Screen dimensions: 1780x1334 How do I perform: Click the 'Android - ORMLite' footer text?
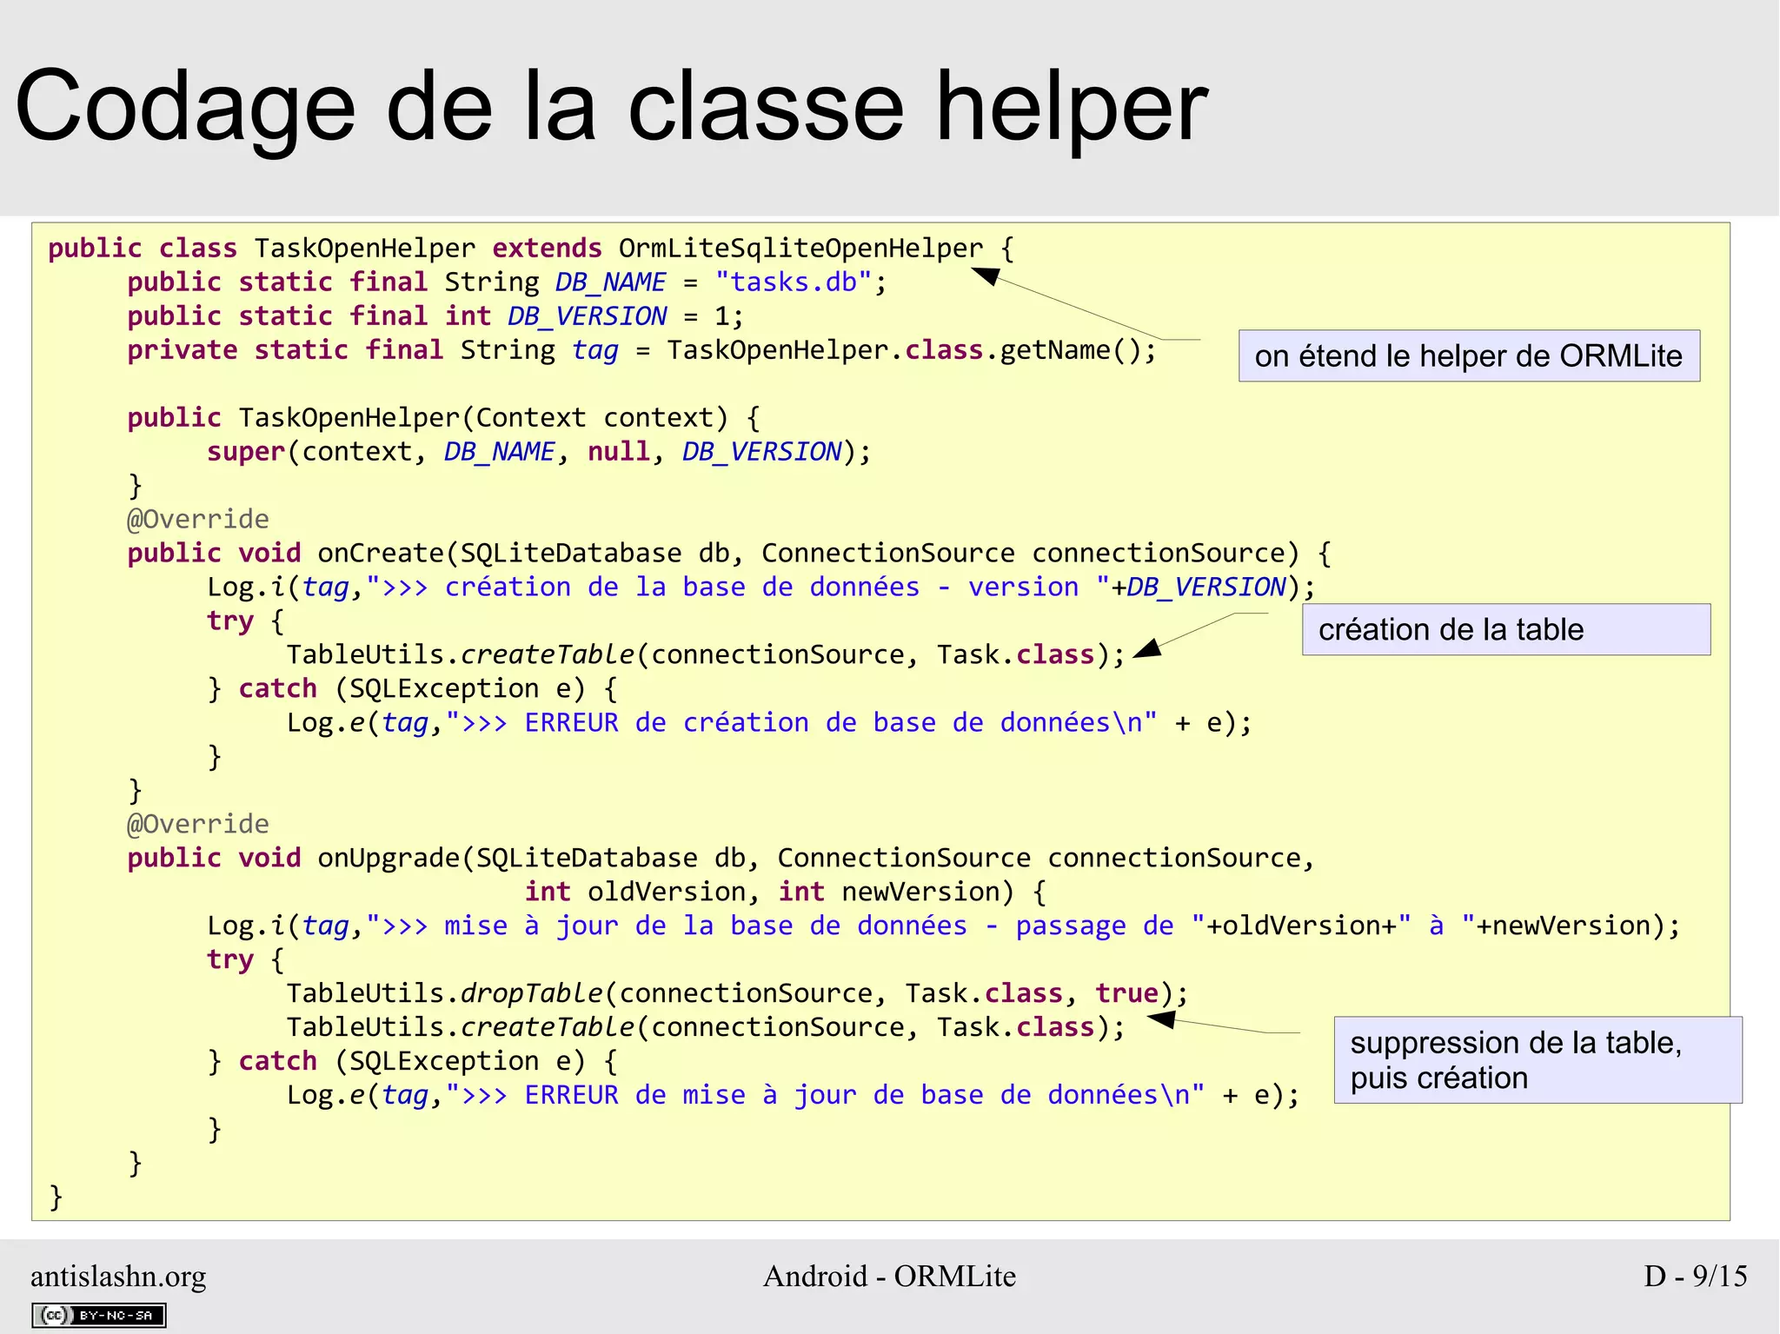click(889, 1276)
